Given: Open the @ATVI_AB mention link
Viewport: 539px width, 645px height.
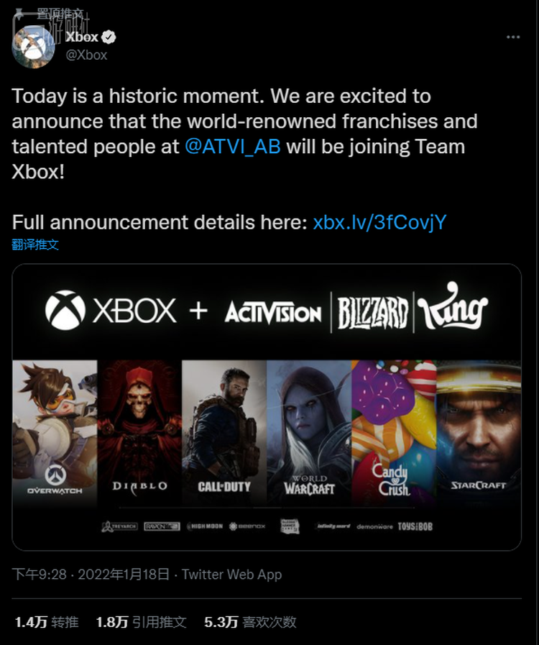Looking at the screenshot, I should click(232, 147).
